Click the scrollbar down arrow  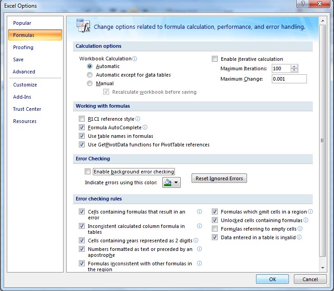(x=323, y=268)
